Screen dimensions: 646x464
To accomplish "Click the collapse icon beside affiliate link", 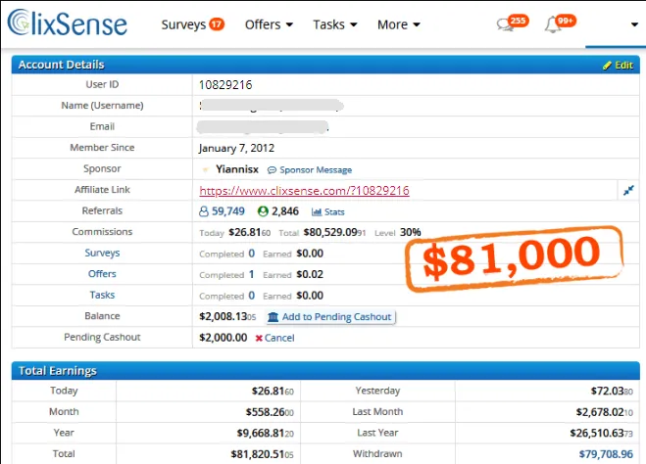I will pyautogui.click(x=628, y=191).
